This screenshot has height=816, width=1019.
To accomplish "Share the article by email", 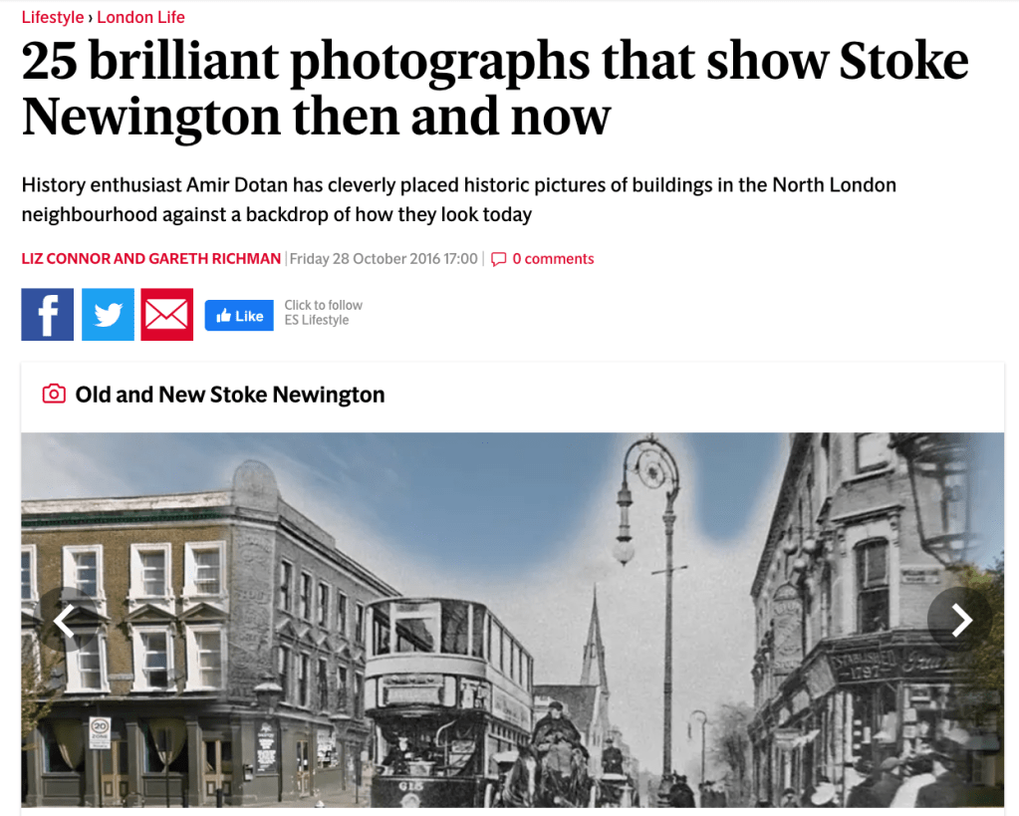I will 167,315.
